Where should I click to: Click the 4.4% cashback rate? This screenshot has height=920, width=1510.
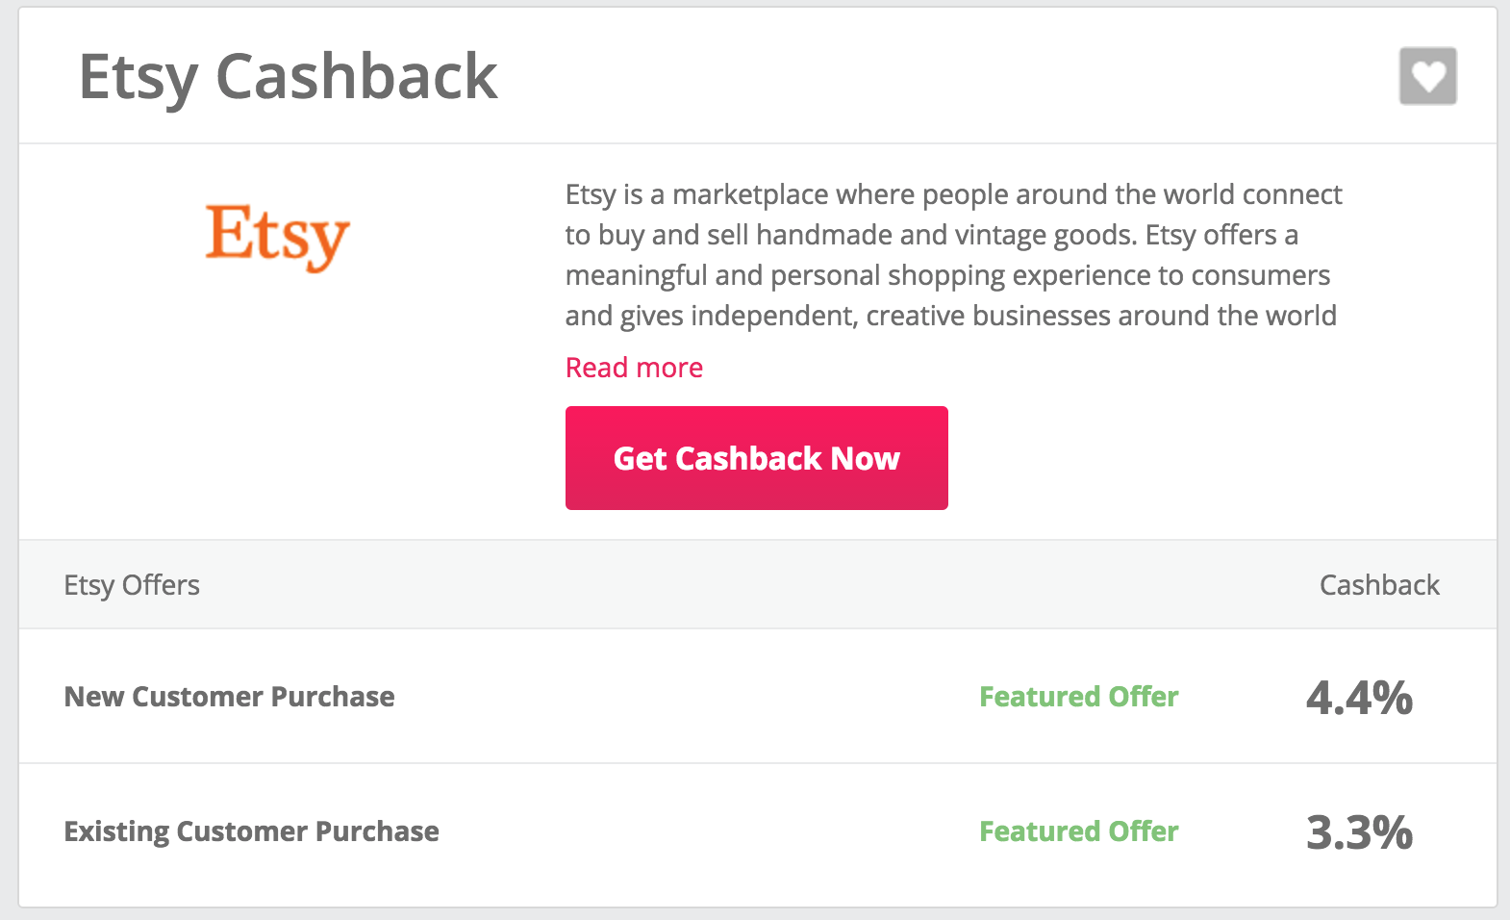tap(1358, 699)
